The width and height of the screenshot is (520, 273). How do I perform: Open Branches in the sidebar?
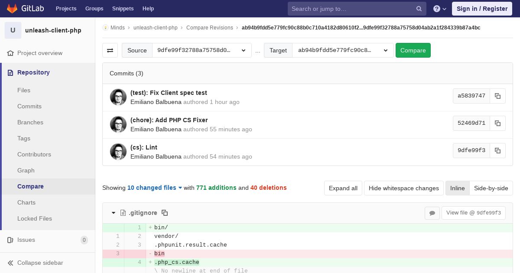pyautogui.click(x=30, y=122)
